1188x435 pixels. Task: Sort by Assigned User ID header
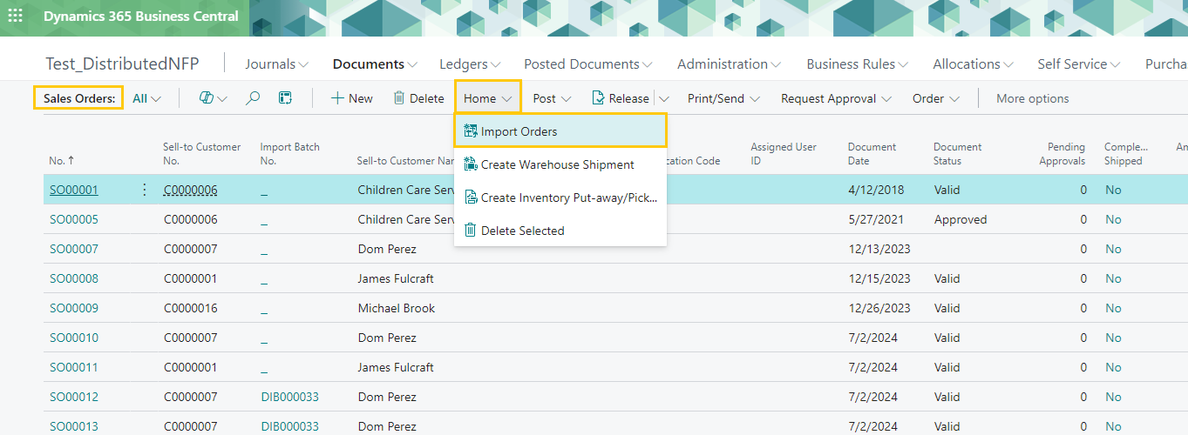point(784,154)
